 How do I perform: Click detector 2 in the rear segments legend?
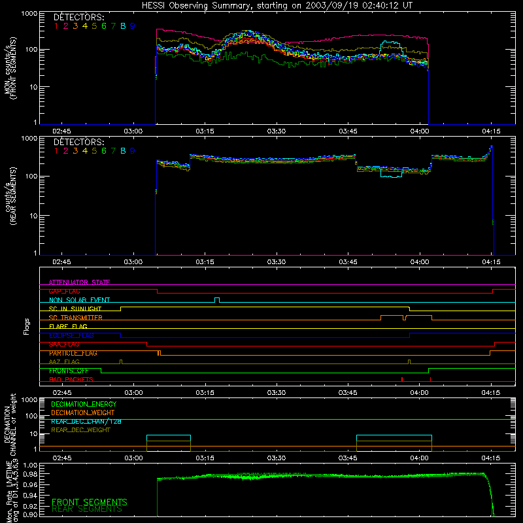66,151
